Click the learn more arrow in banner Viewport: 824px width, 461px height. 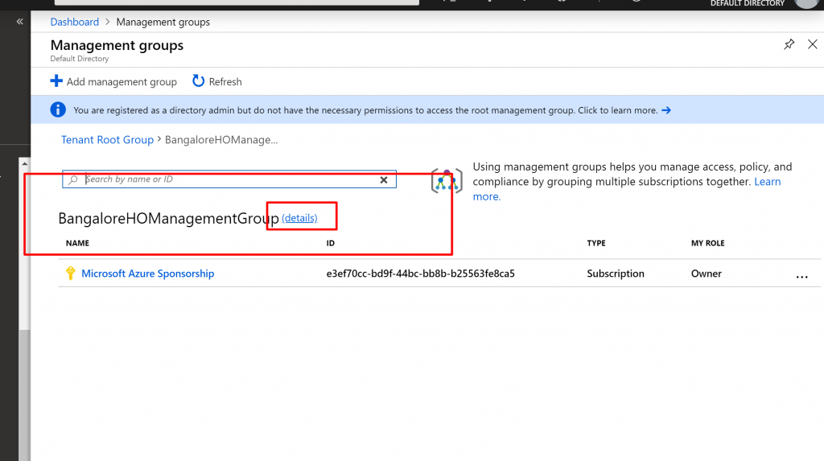click(x=665, y=110)
